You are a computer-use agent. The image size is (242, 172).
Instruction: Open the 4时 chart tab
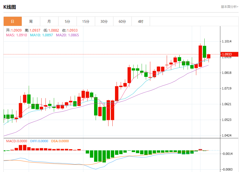[141, 21]
